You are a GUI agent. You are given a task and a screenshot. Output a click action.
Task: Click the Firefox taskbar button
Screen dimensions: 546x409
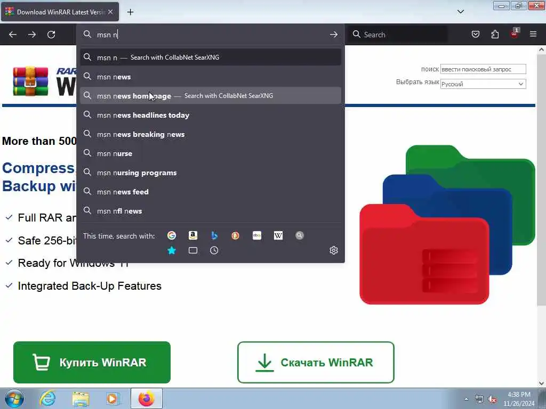pyautogui.click(x=146, y=398)
